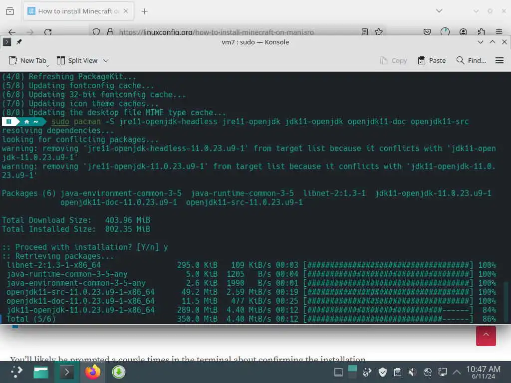Image resolution: width=511 pixels, height=383 pixels.
Task: Click the clipboard tray icon
Action: tap(398, 372)
